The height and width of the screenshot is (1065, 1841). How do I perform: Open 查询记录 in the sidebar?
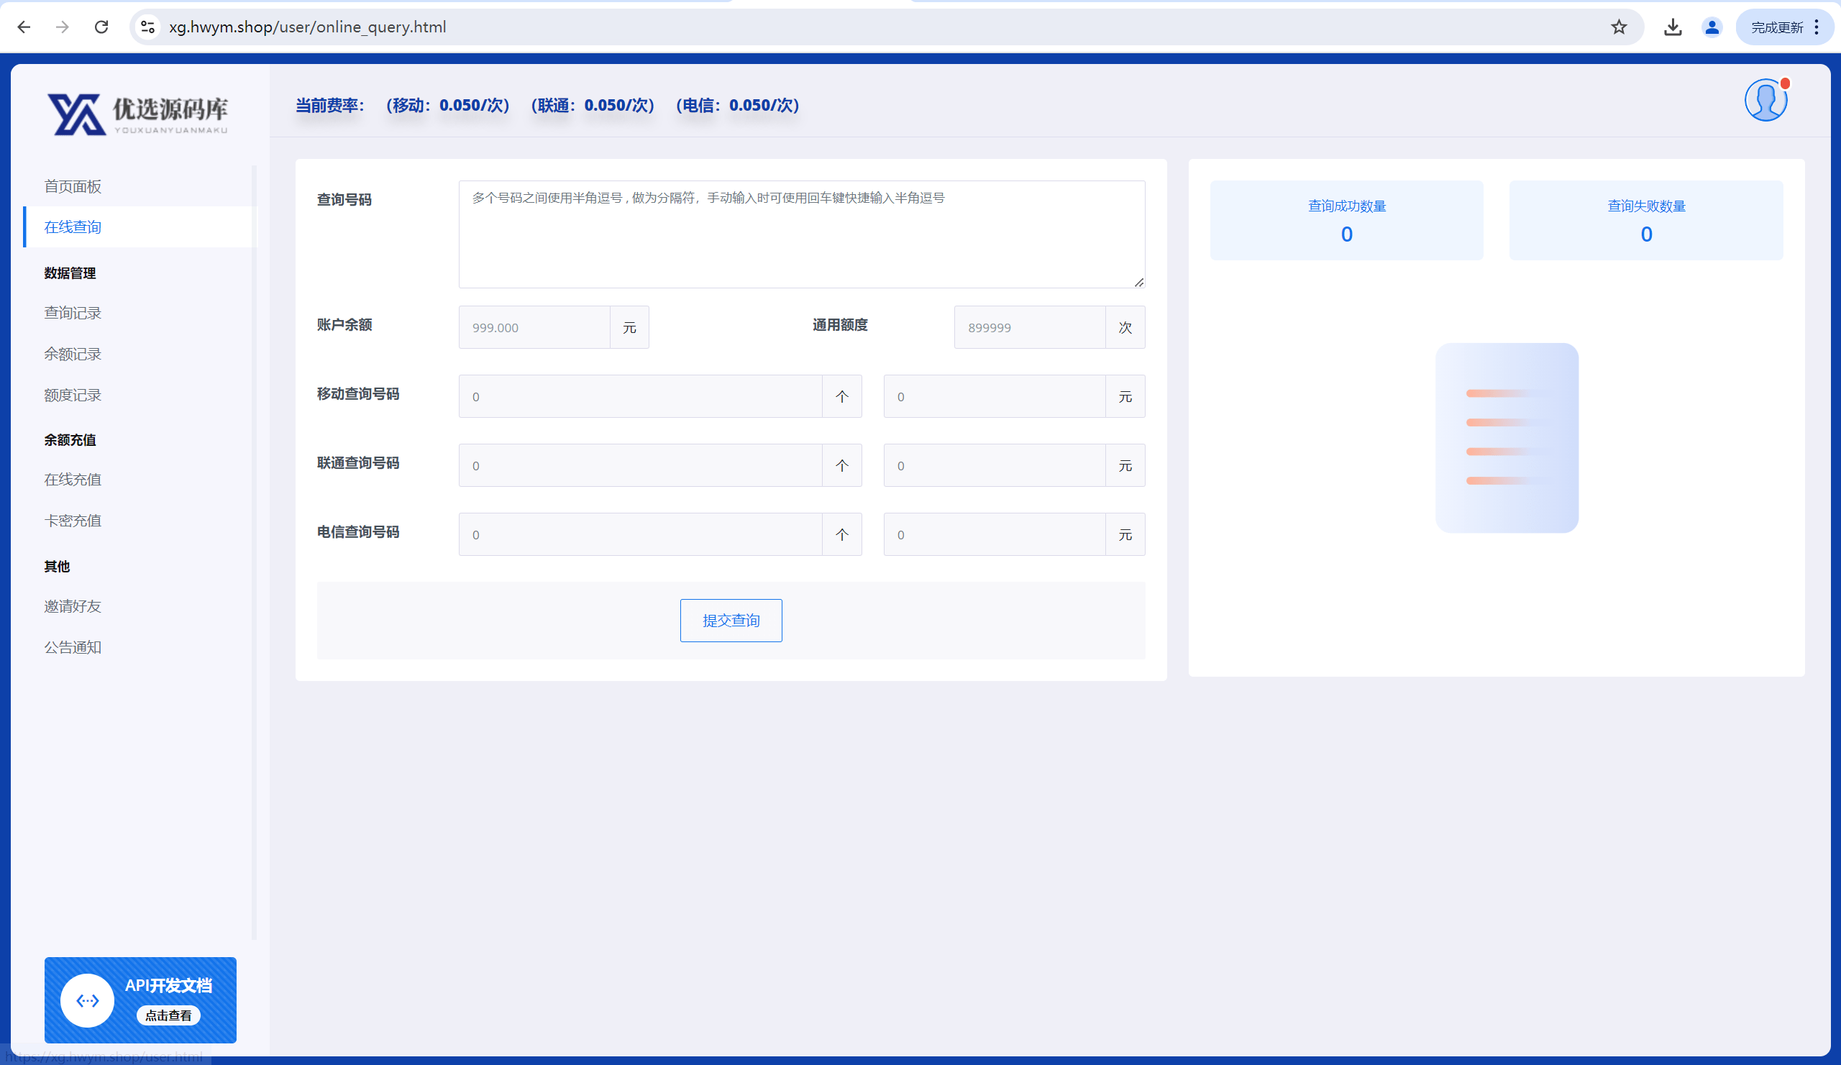pyautogui.click(x=73, y=313)
